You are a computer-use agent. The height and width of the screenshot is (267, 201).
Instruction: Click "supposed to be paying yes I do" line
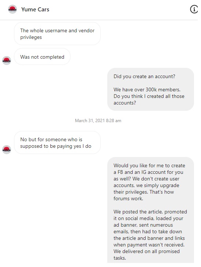[55, 146]
